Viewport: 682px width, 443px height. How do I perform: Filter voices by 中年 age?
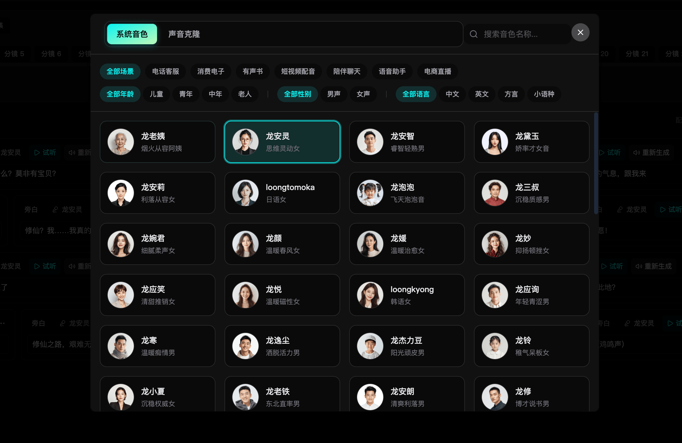[215, 94]
